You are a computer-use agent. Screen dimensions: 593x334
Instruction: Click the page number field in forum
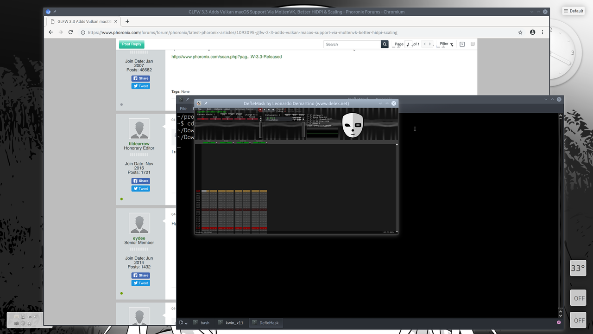click(x=409, y=44)
